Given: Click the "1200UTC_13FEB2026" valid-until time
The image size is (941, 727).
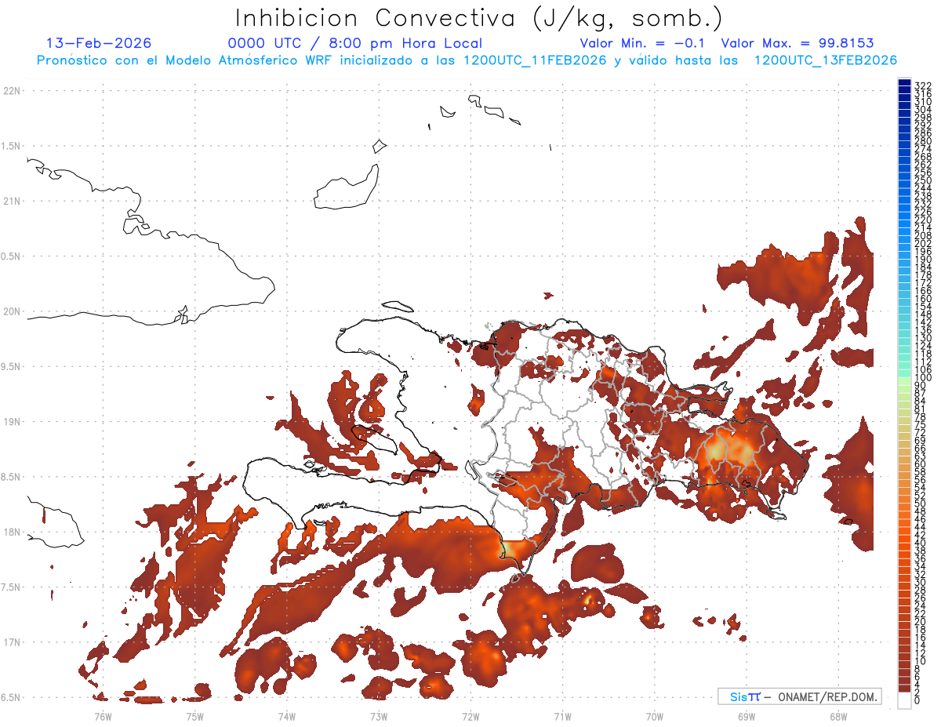Looking at the screenshot, I should [x=825, y=60].
